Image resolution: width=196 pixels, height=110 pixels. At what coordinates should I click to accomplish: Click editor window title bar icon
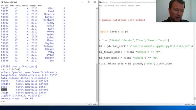click(100, 2)
